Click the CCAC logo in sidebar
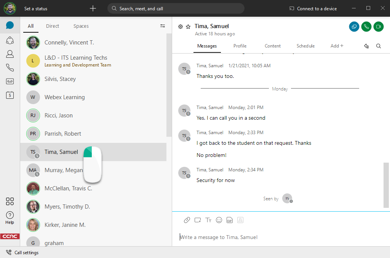 [x=10, y=236]
